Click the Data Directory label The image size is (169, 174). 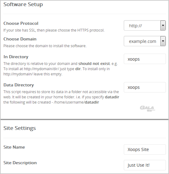[x=19, y=85]
